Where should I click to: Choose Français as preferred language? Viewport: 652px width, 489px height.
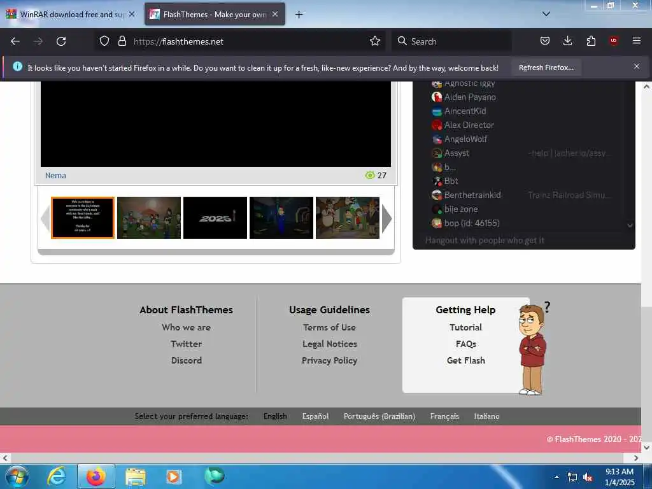444,416
